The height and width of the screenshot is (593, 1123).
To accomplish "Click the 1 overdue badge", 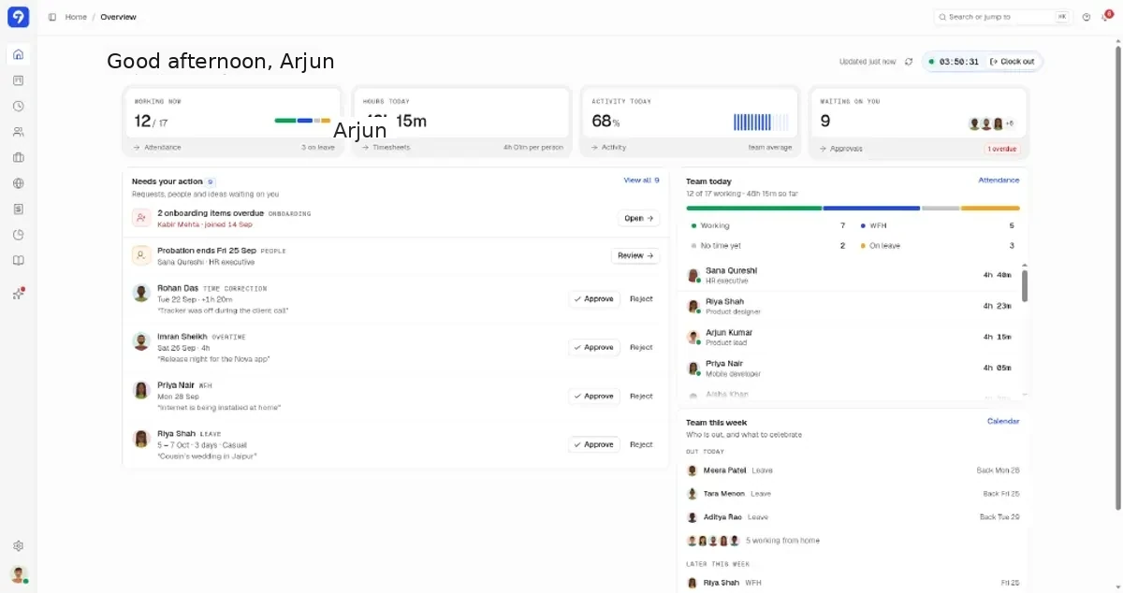I will coord(1000,149).
